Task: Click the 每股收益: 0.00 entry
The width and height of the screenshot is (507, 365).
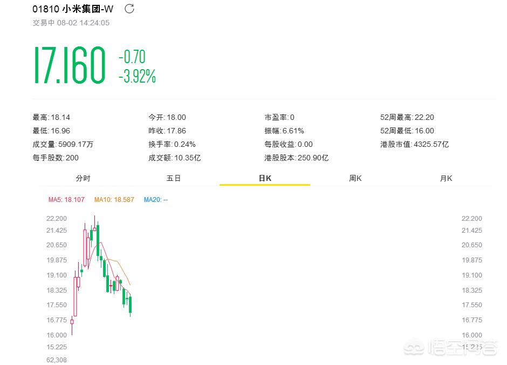Action: pos(289,145)
